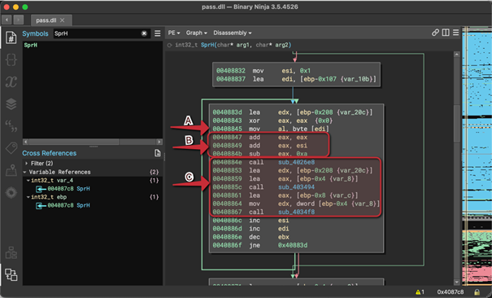Expand the Filter (2) row

[27, 164]
